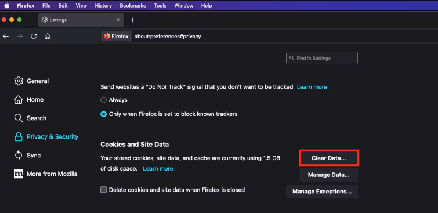
Task: Enable delete cookies when Firefox is closed
Action: point(104,190)
